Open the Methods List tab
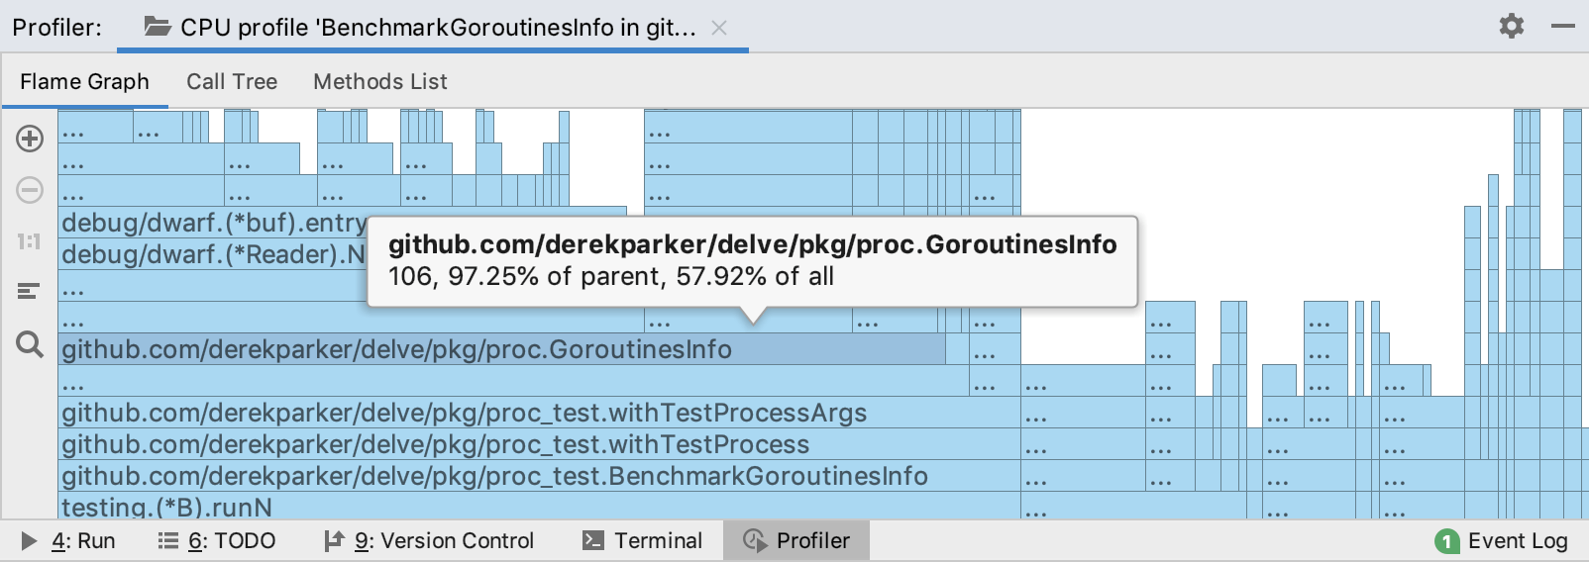Viewport: 1589px width, 562px height. coord(380,82)
